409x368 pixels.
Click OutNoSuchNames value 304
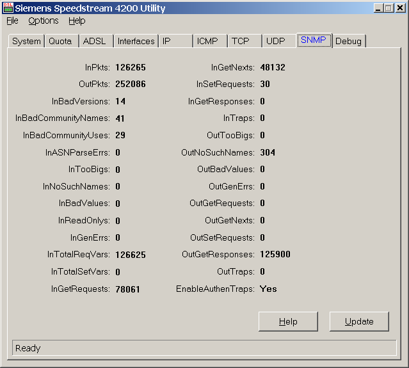tap(268, 152)
